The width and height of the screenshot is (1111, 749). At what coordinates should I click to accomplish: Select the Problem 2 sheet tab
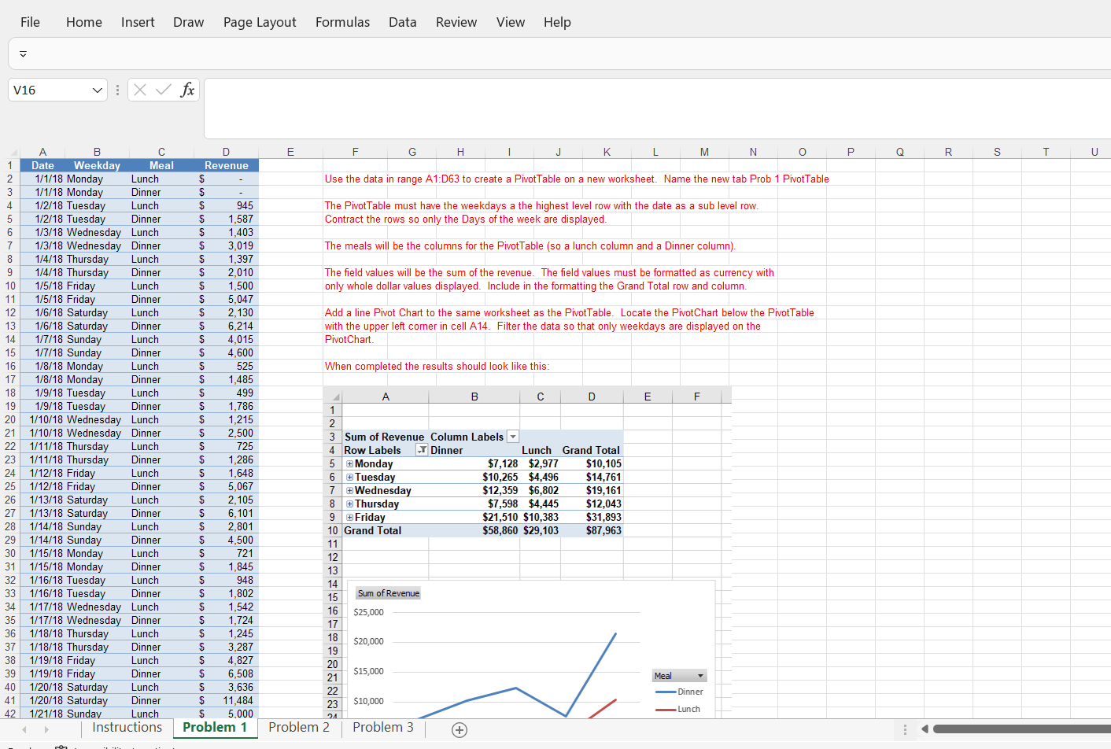[299, 728]
